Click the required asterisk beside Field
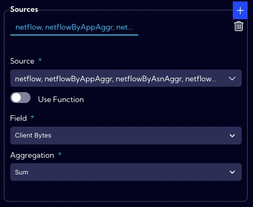 pyautogui.click(x=32, y=117)
